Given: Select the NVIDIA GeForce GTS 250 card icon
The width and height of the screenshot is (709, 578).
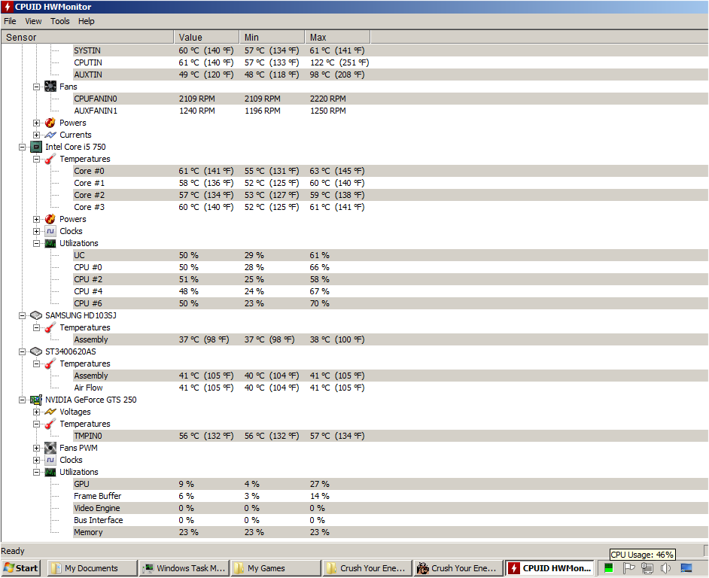Looking at the screenshot, I should click(35, 400).
